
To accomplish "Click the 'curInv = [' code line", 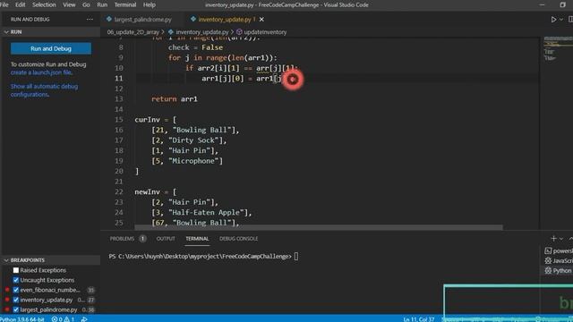I will pos(155,119).
